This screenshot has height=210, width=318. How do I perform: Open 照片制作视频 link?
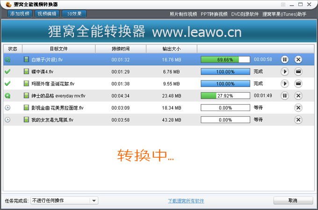tap(183, 14)
